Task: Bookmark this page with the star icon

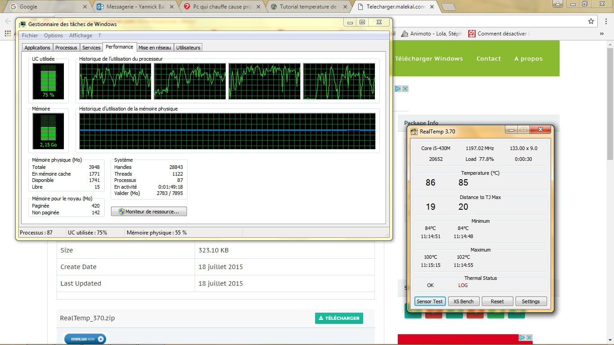Action: click(x=591, y=21)
